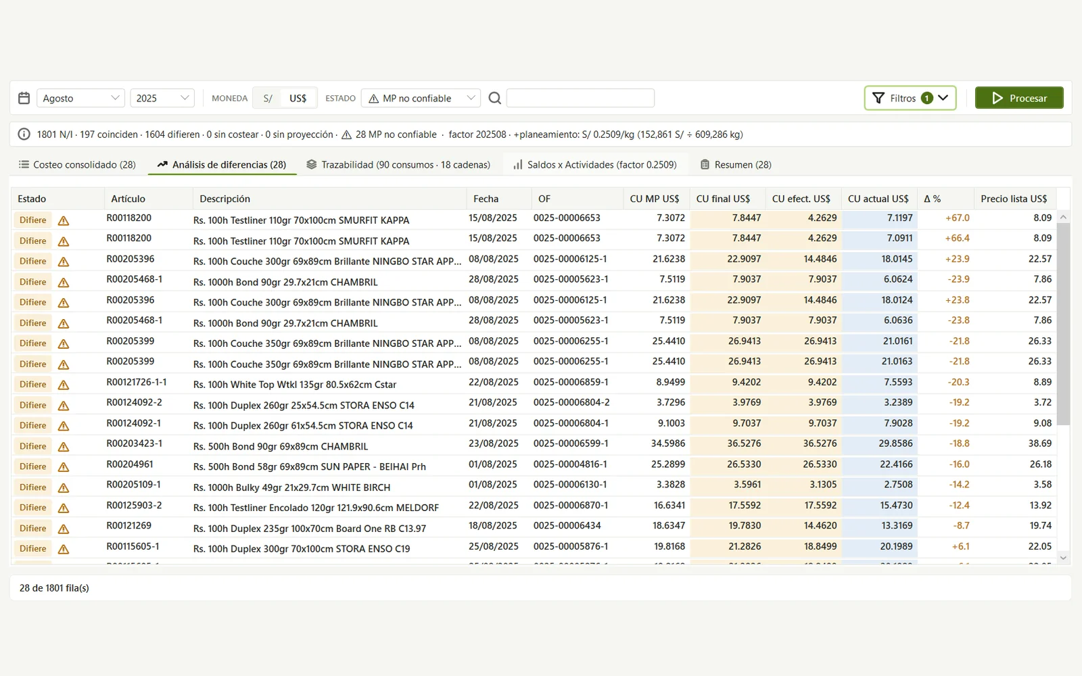1082x676 pixels.
Task: Switch currency to S/
Action: 268,98
